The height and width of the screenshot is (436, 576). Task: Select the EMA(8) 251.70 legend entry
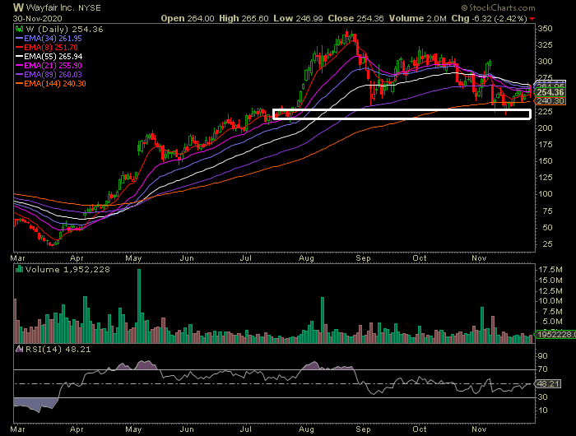point(47,48)
